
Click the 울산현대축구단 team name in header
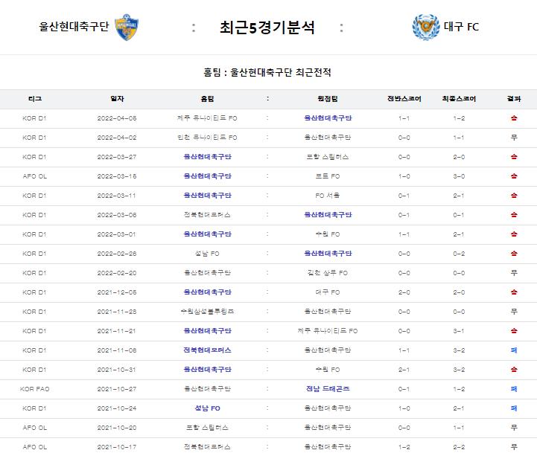tap(74, 26)
